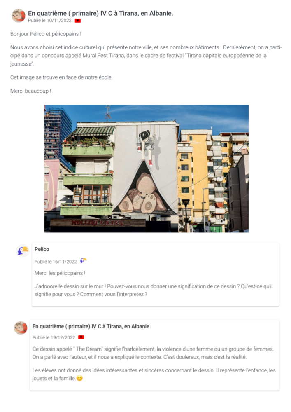Screen dimensions: 291x412
Task: Click the 'Bonjour Pélico et pélicopains !' greeting
Action: (46, 34)
